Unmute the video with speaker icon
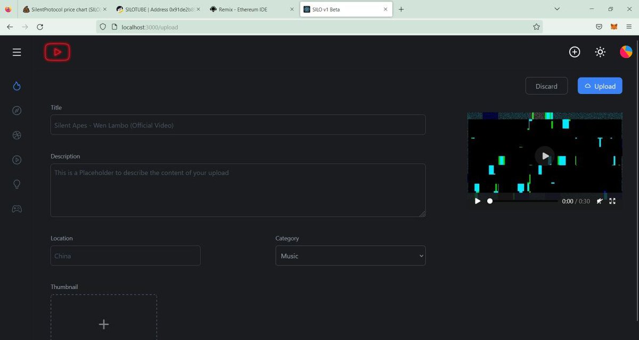The width and height of the screenshot is (639, 340). point(600,201)
